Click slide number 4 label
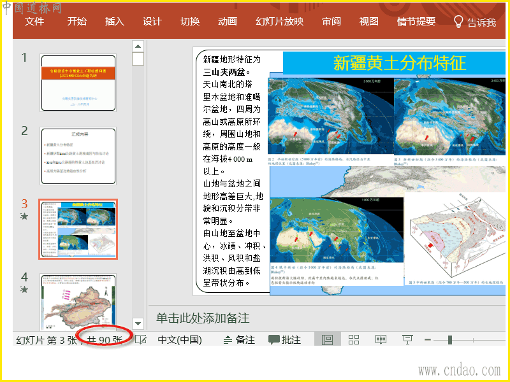Image resolution: width=510 pixels, height=382 pixels. [24, 277]
